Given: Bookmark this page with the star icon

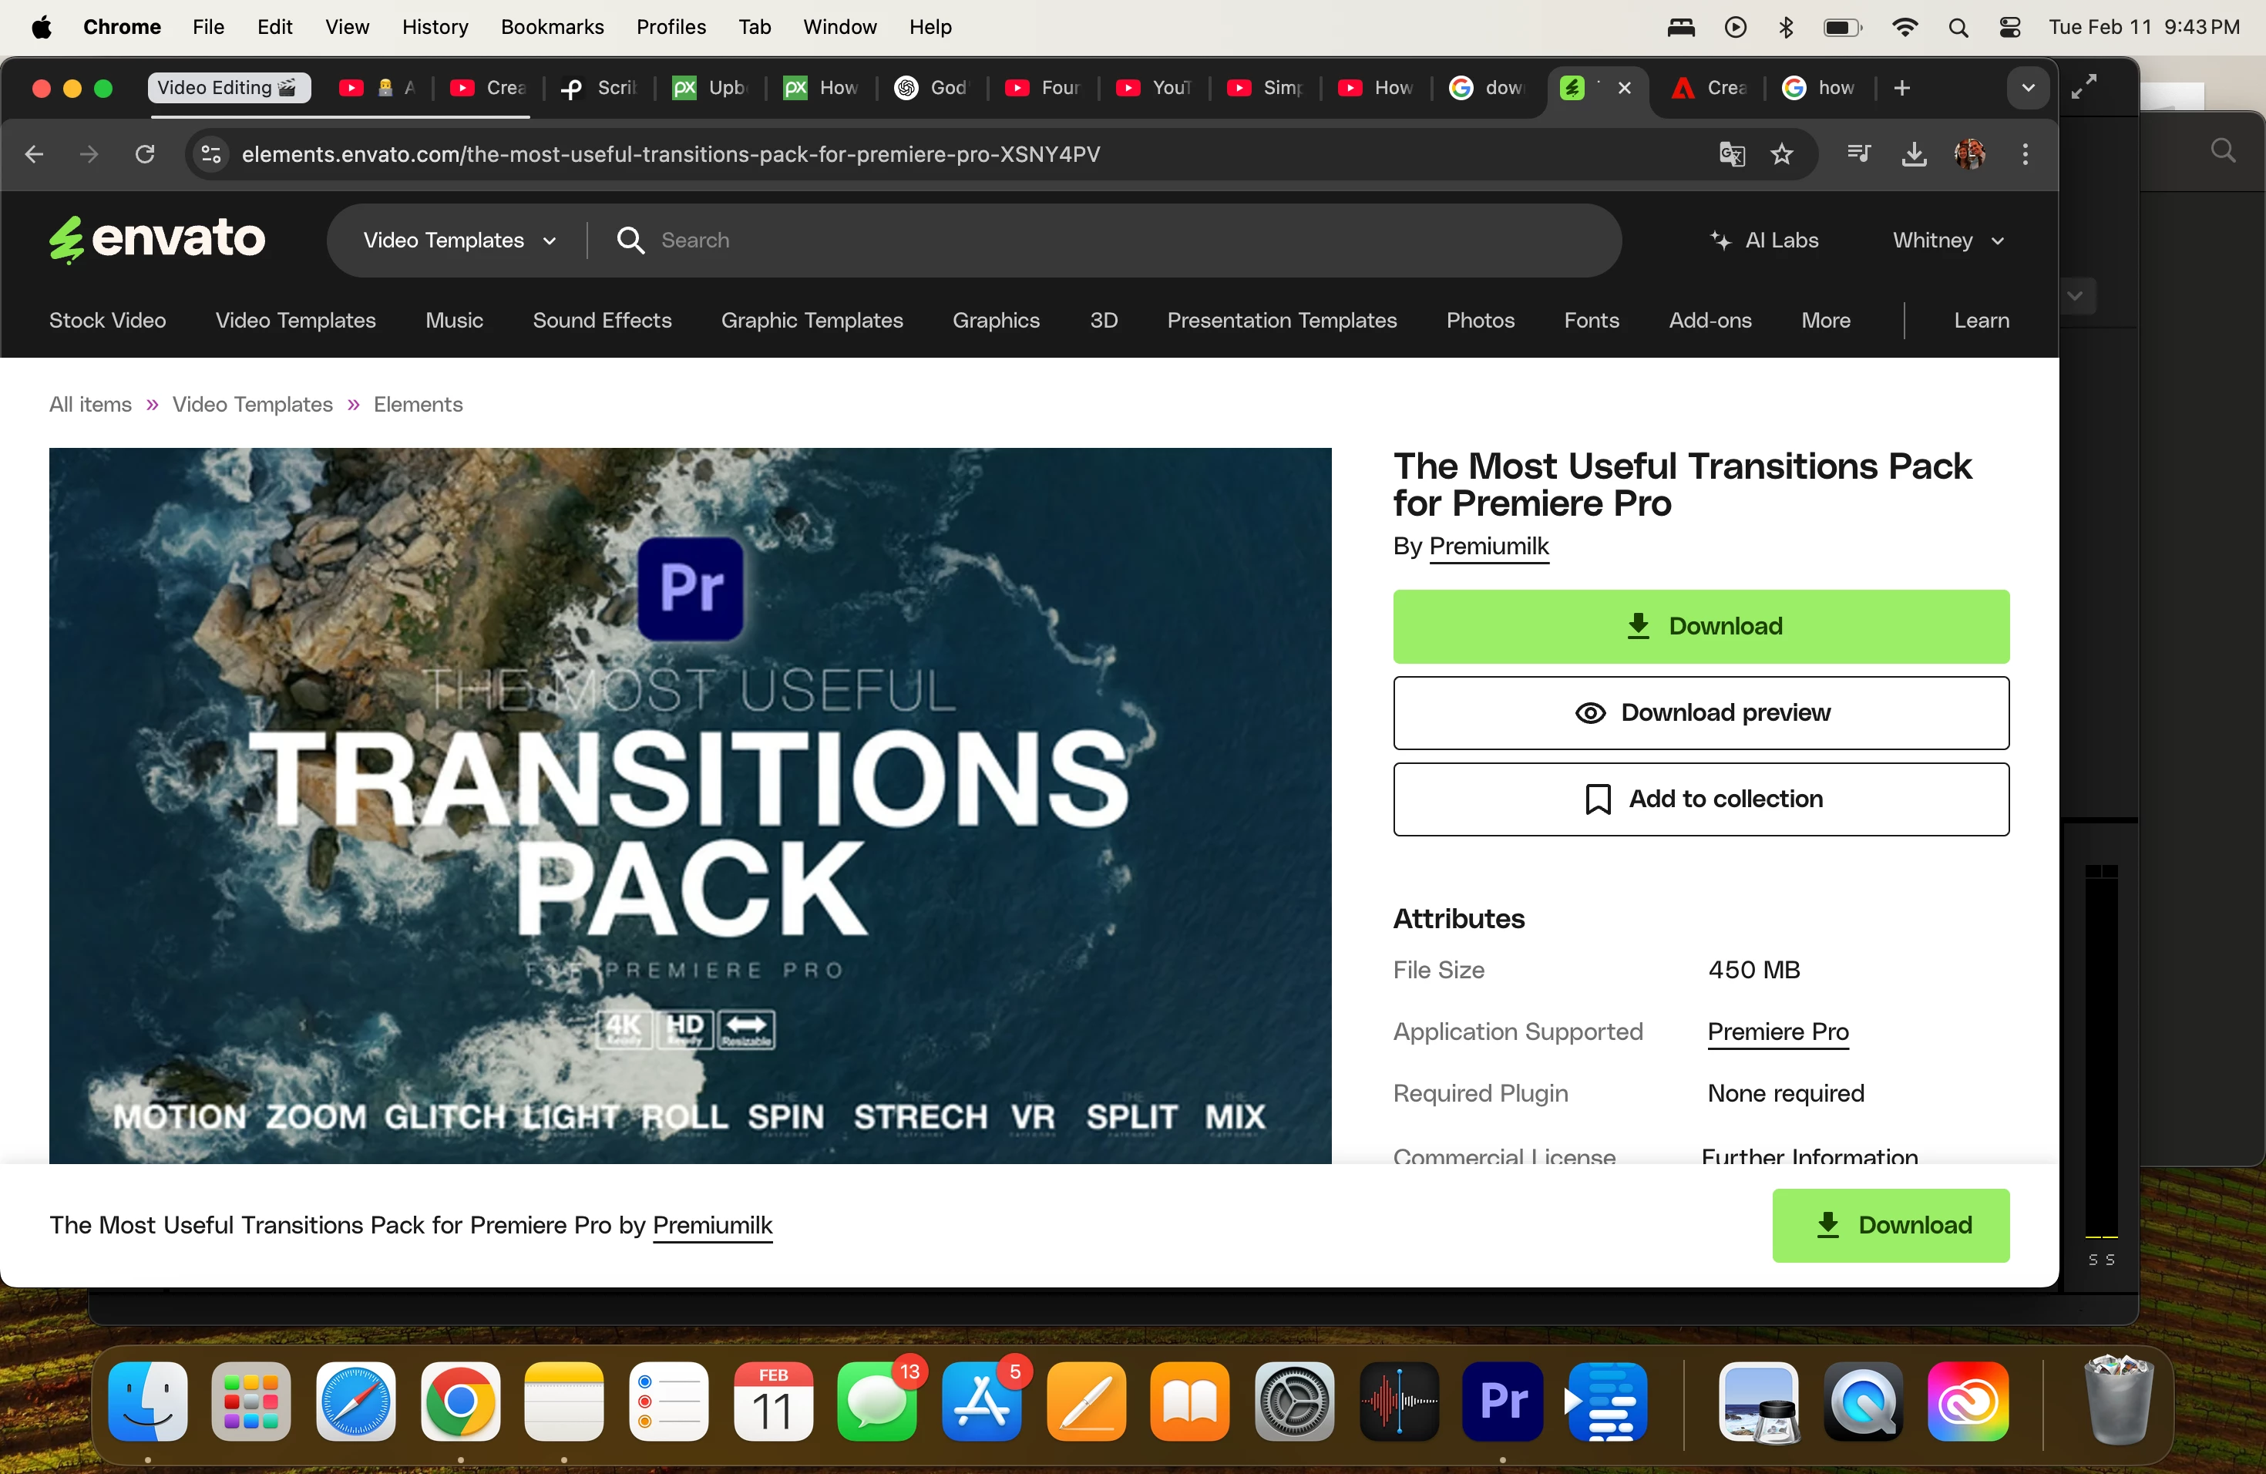Looking at the screenshot, I should click(1781, 154).
